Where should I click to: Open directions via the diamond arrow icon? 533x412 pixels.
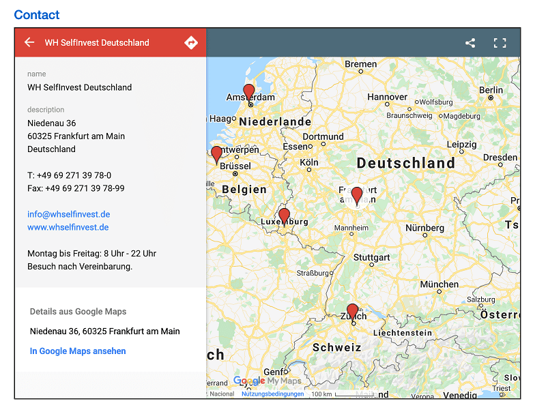(x=191, y=43)
